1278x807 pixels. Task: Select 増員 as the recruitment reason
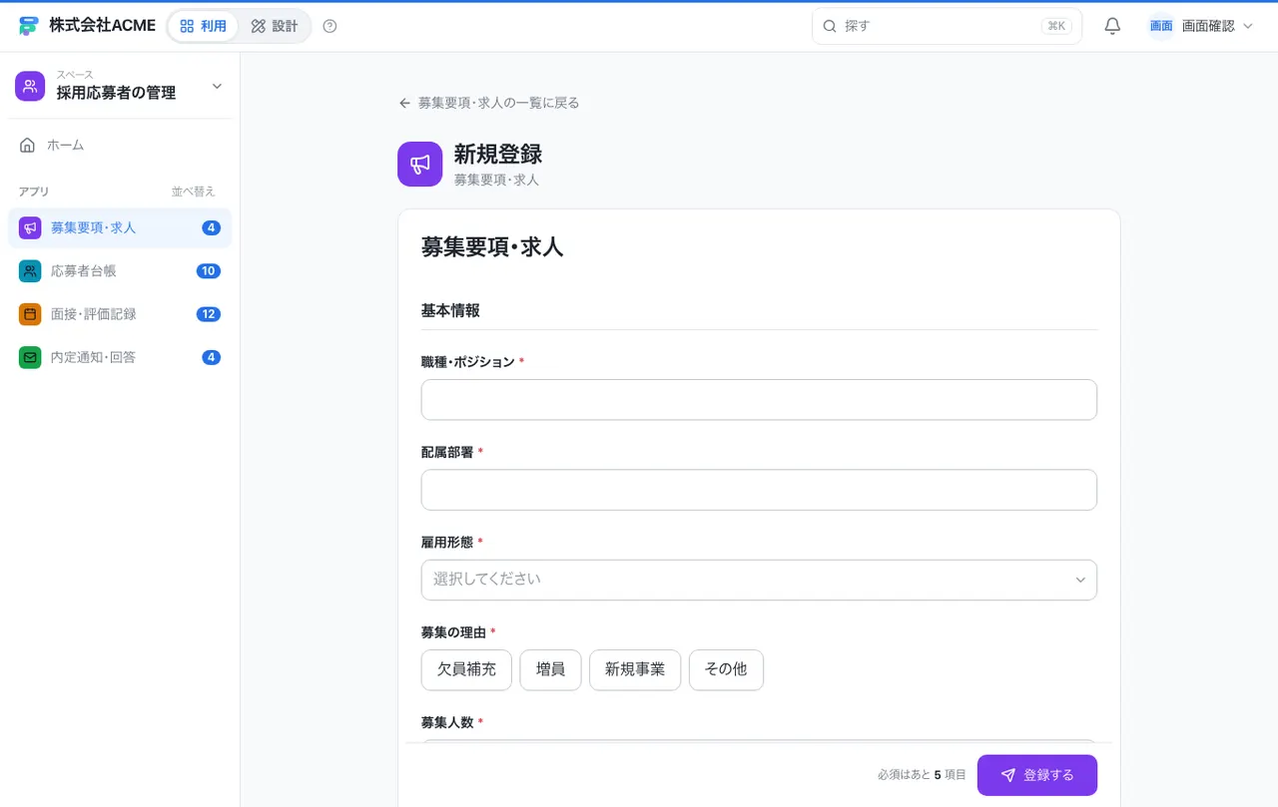(x=550, y=669)
